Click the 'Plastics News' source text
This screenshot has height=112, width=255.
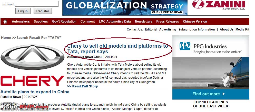(11, 97)
